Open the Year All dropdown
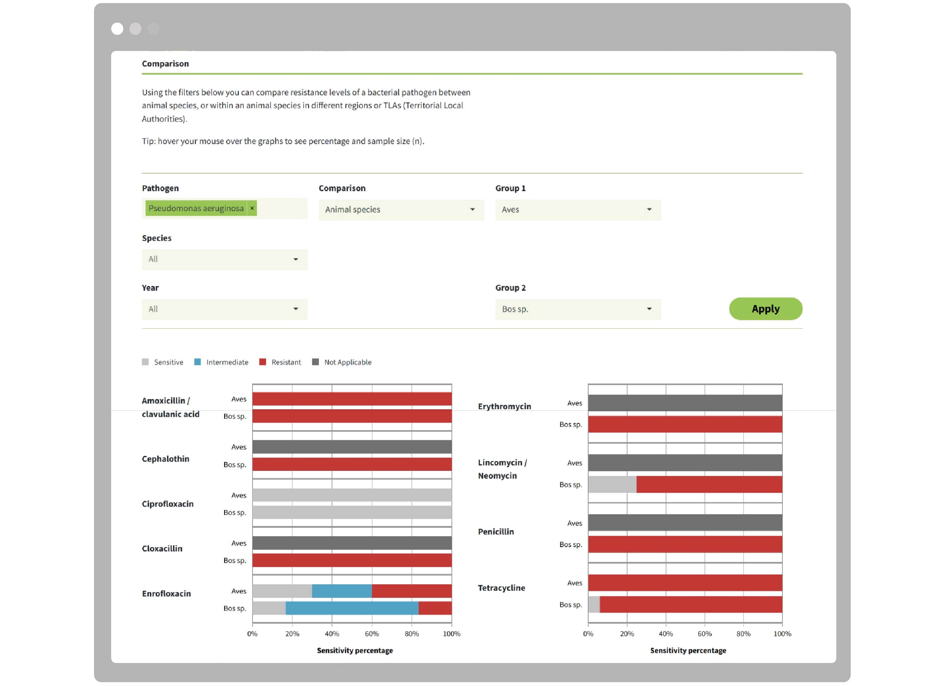 click(224, 309)
